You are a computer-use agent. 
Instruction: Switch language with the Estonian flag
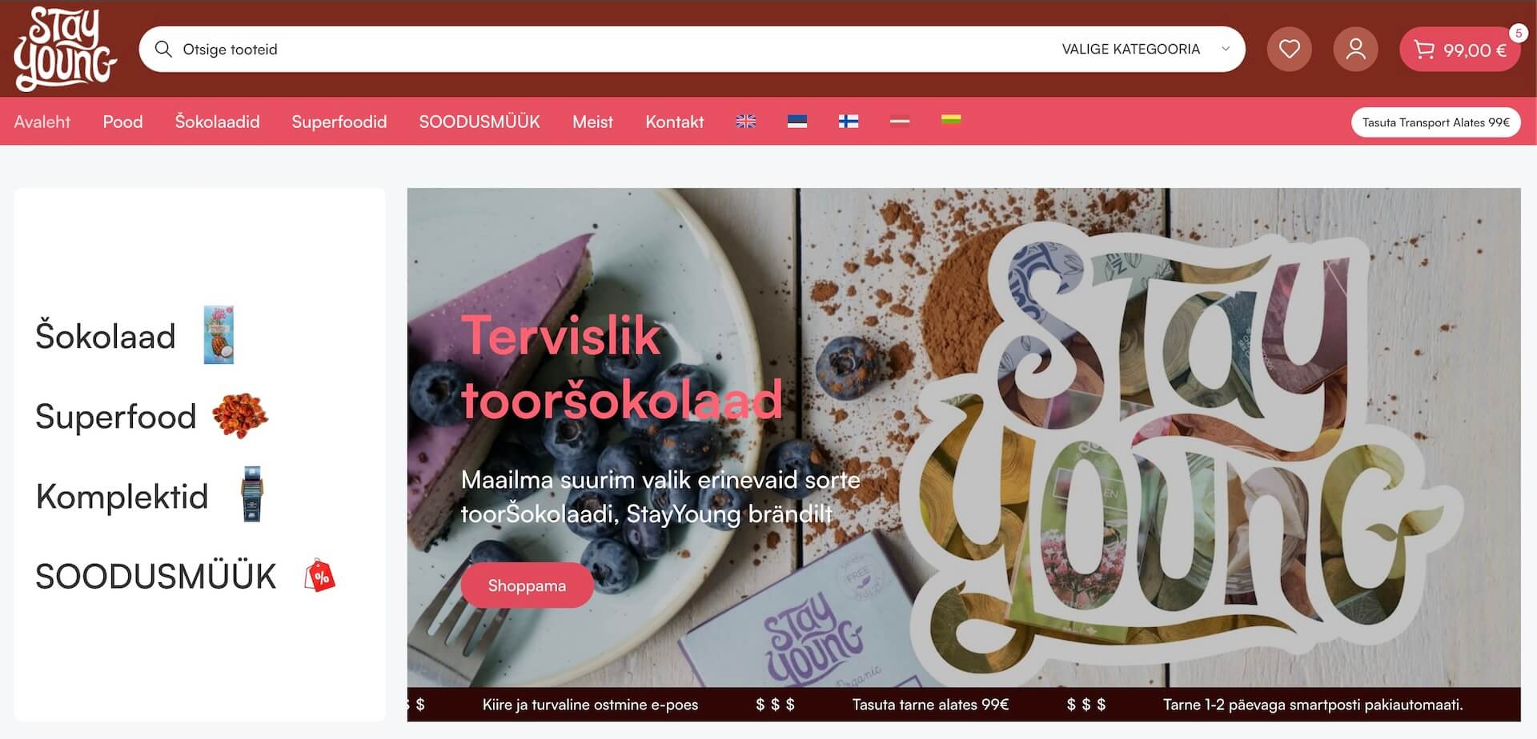(x=797, y=122)
